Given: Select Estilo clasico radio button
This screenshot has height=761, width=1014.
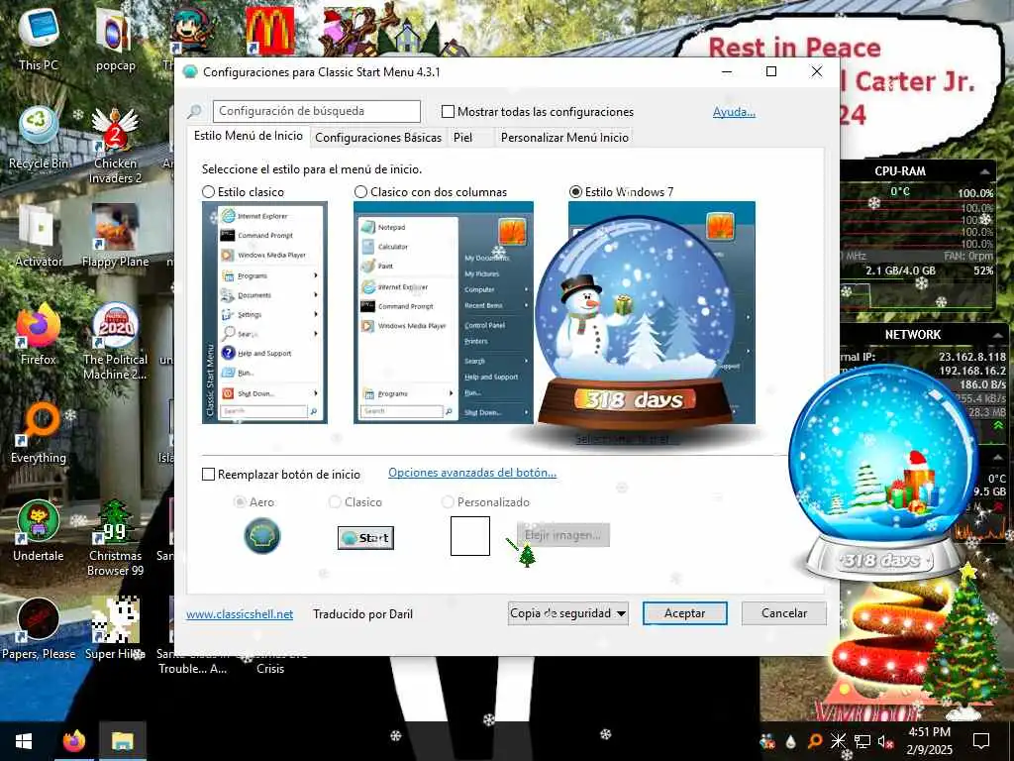Looking at the screenshot, I should [x=208, y=192].
